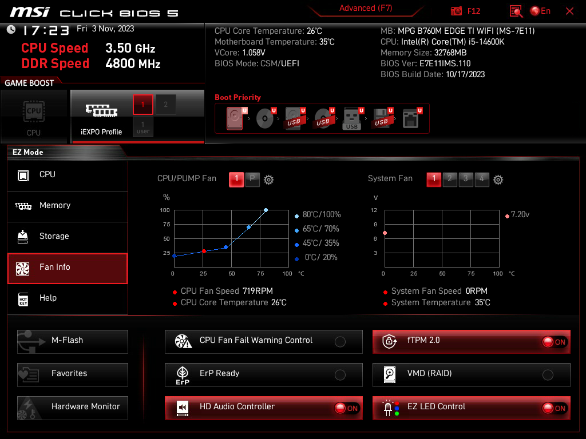586x439 pixels.
Task: Click the CPU fan fail warning icon
Action: [183, 341]
